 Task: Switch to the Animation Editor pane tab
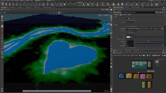coord(12,7)
